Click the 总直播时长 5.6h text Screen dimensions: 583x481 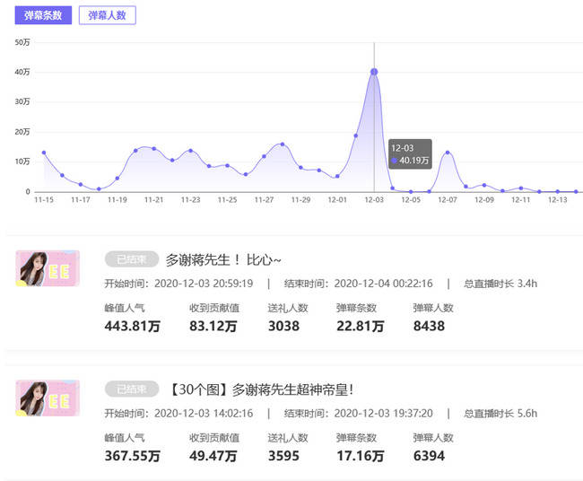click(x=500, y=414)
